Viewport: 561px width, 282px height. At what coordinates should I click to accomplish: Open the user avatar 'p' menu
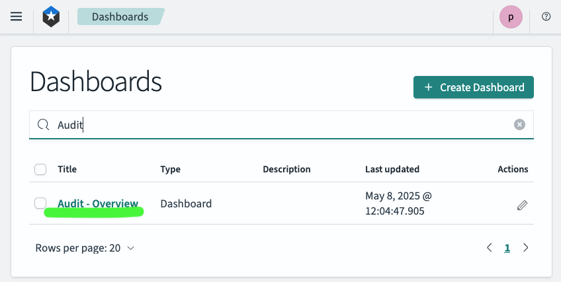coord(511,17)
